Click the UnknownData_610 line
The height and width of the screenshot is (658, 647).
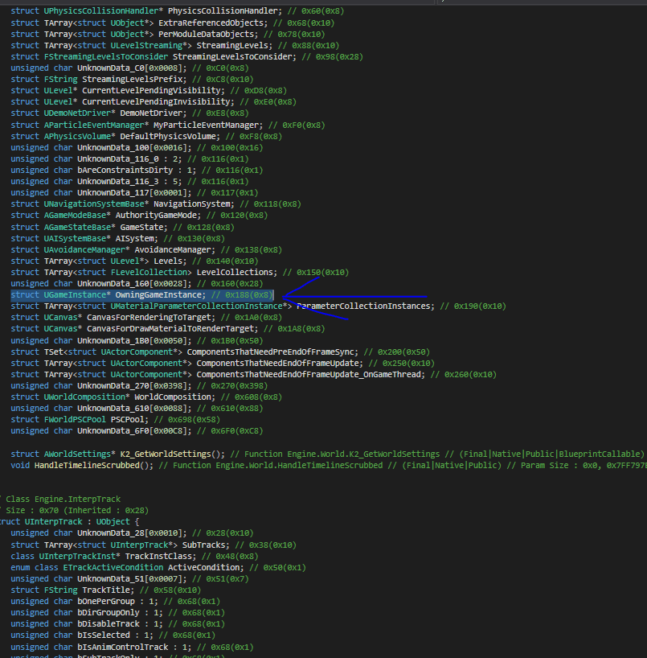(x=137, y=409)
